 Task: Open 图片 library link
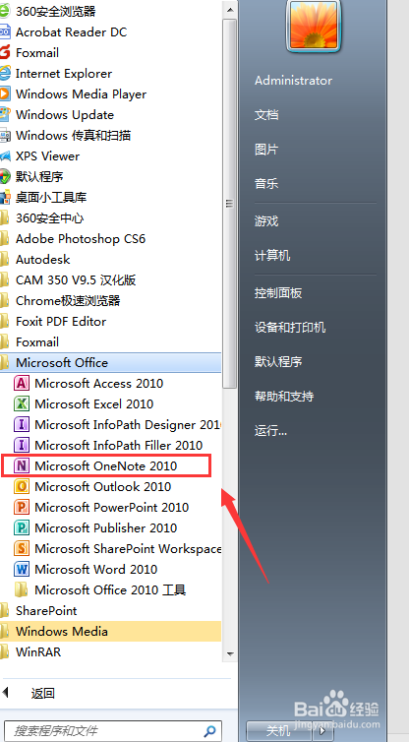(x=266, y=150)
